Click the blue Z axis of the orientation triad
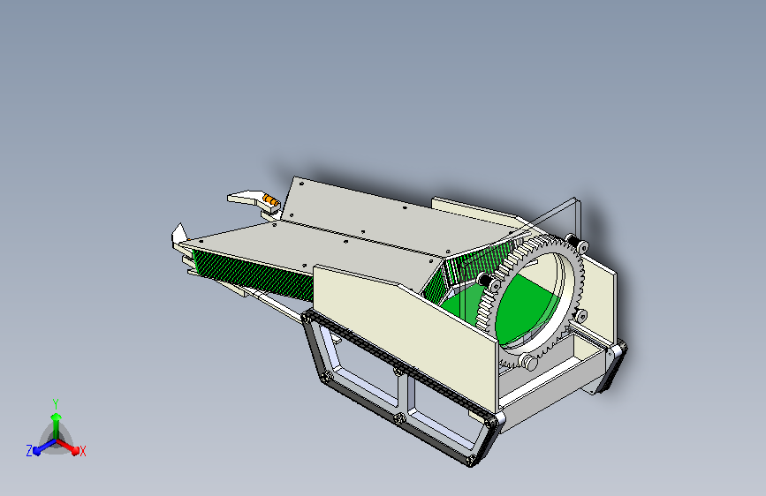Screen dimensions: 766x496 pos(42,447)
